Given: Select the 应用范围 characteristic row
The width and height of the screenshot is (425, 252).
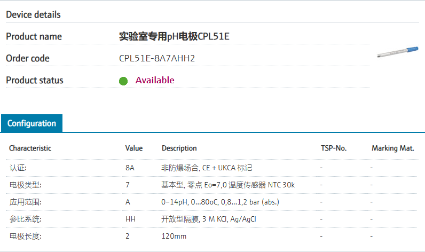Looking at the screenshot, I should coord(25,202).
